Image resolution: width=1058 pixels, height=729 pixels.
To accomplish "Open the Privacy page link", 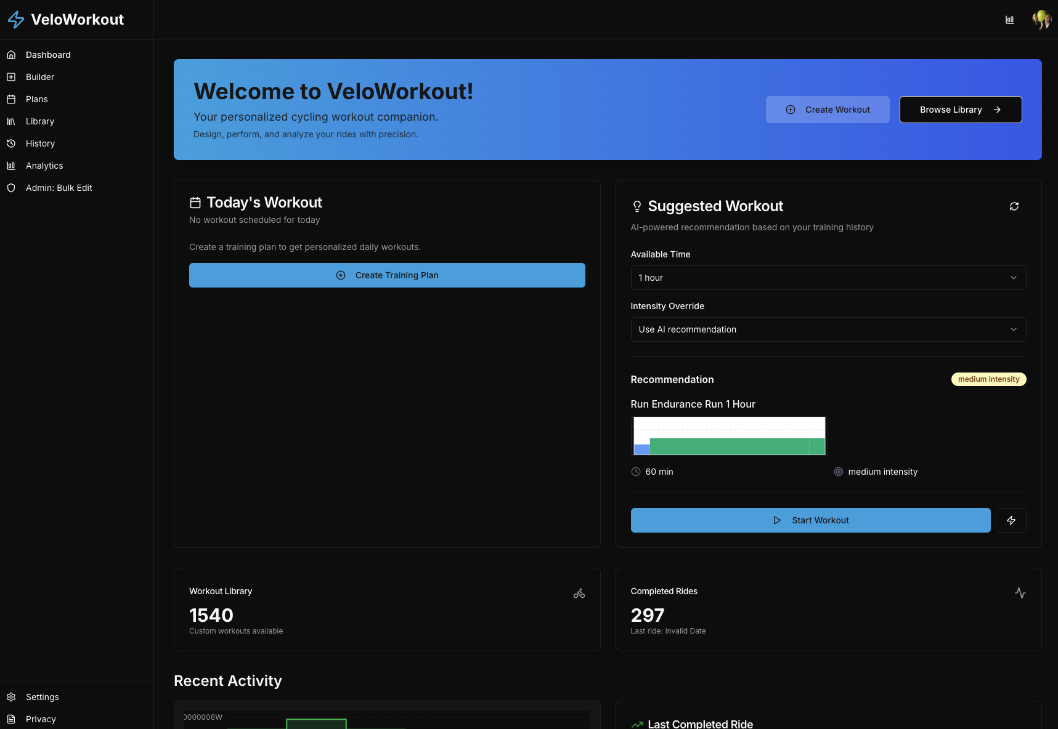I will click(x=40, y=719).
